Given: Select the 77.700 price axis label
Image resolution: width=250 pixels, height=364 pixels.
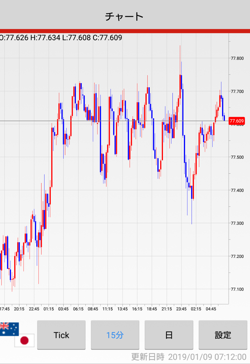Looking at the screenshot, I should tap(237, 91).
